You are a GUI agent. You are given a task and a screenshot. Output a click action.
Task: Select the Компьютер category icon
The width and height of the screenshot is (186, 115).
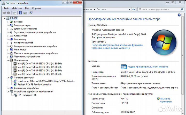(x=11, y=39)
